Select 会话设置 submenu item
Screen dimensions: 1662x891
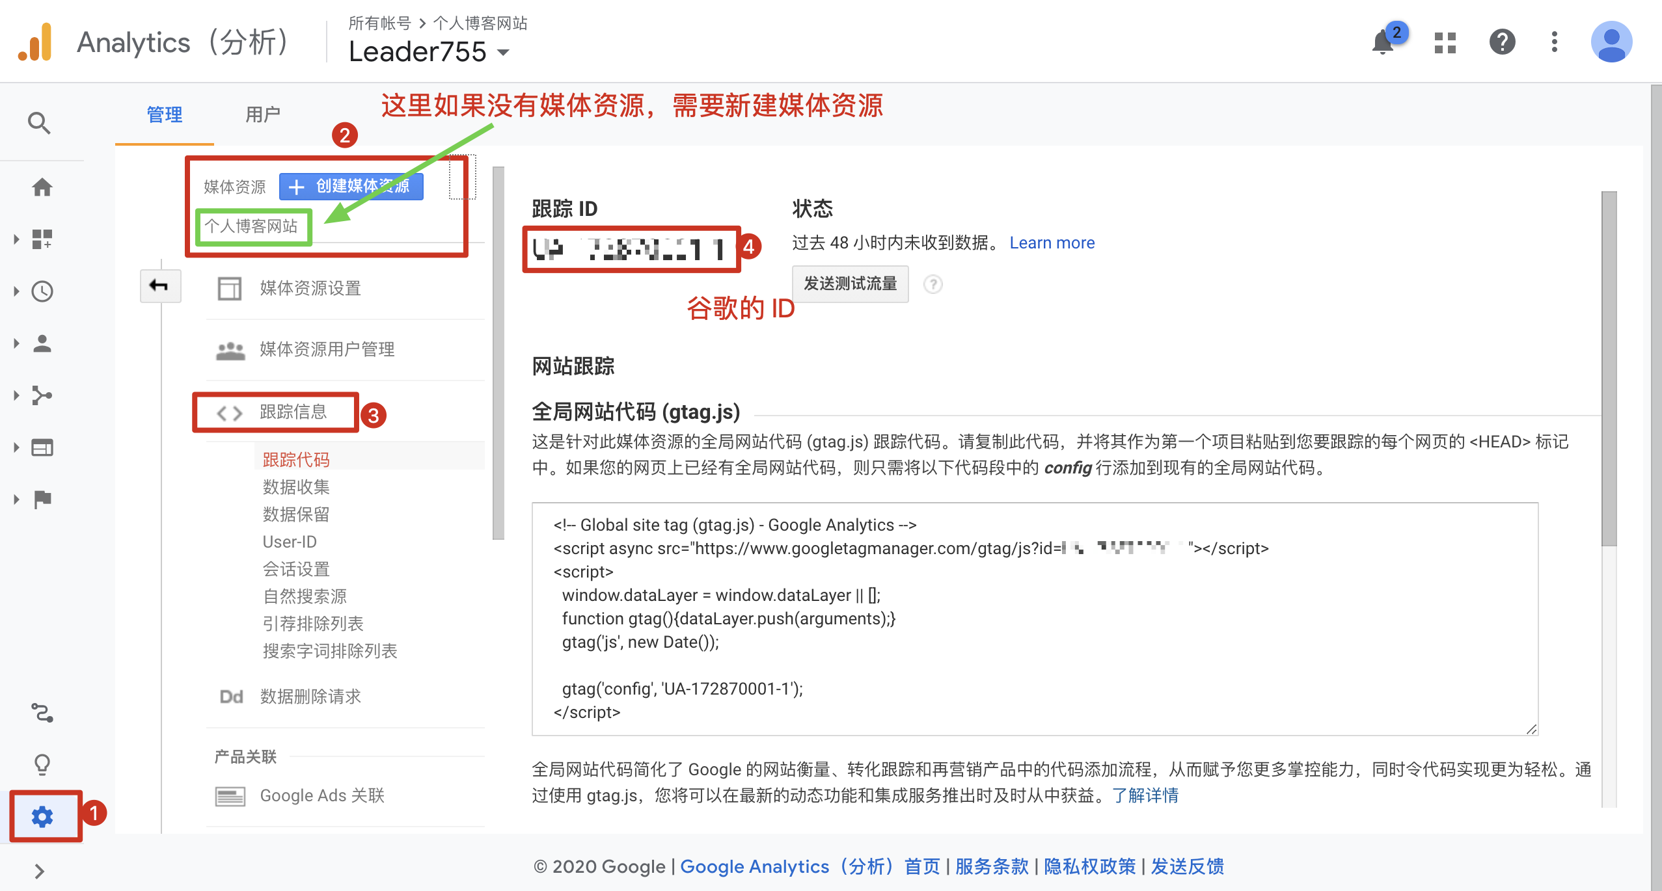point(296,568)
